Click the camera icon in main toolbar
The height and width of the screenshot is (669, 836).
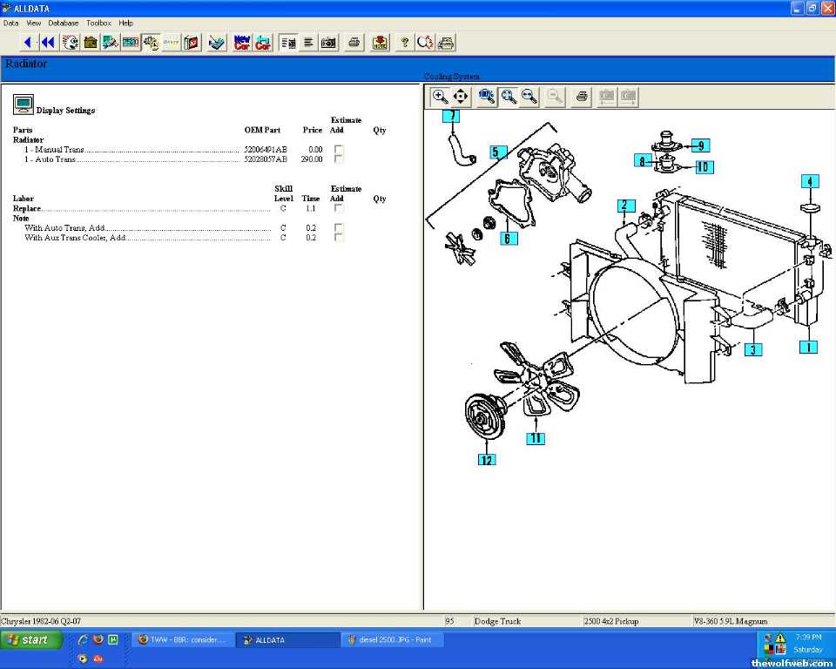pos(328,42)
